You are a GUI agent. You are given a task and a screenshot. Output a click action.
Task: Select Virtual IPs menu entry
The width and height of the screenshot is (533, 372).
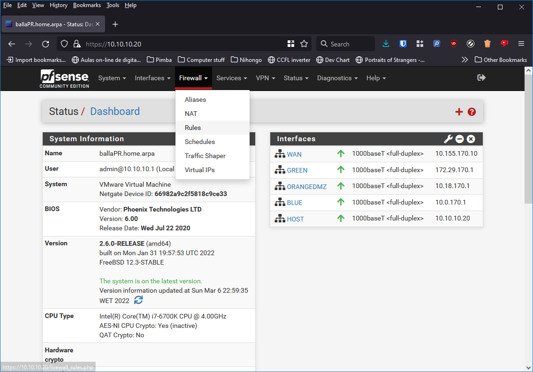coord(199,170)
